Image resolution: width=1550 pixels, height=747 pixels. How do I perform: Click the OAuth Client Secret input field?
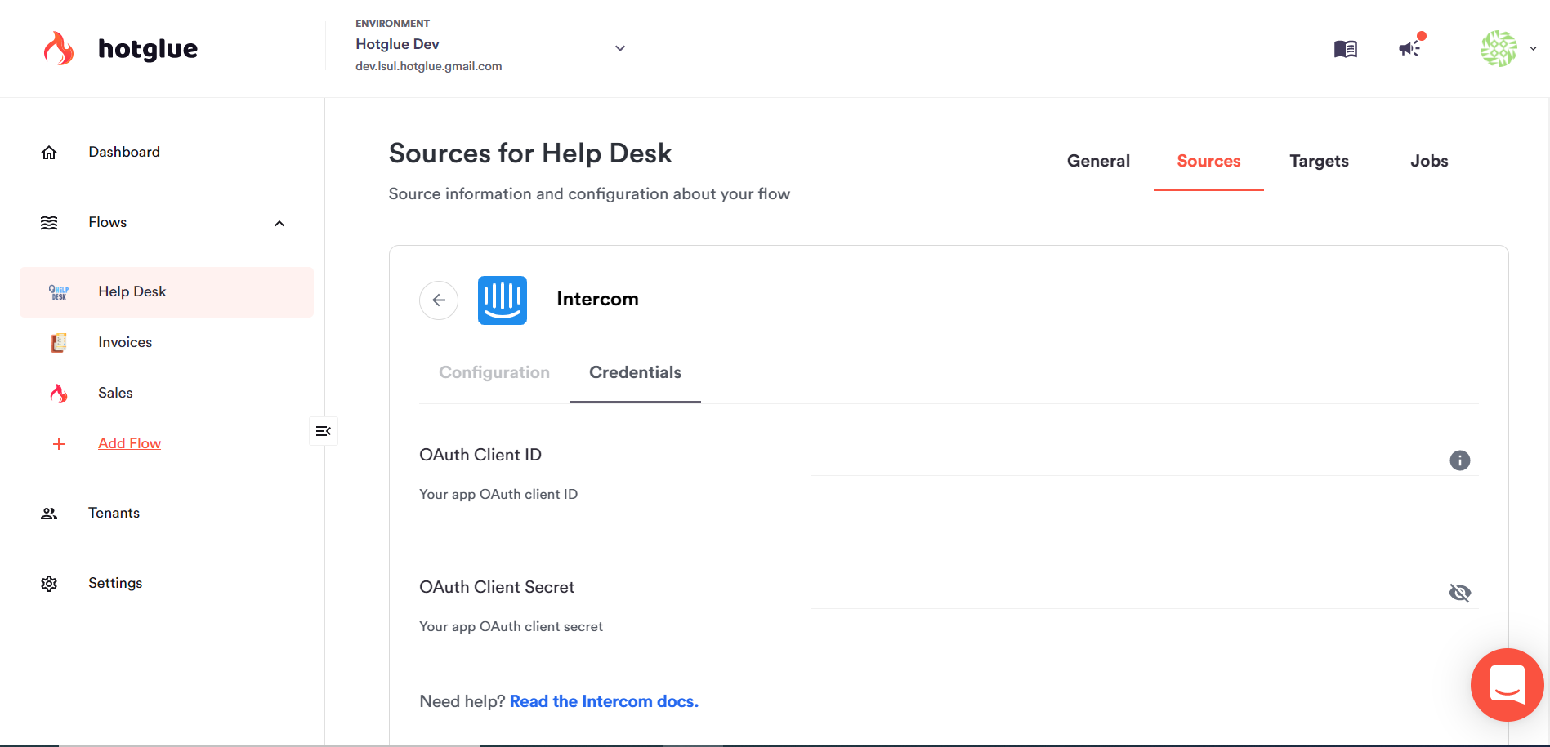click(1128, 592)
